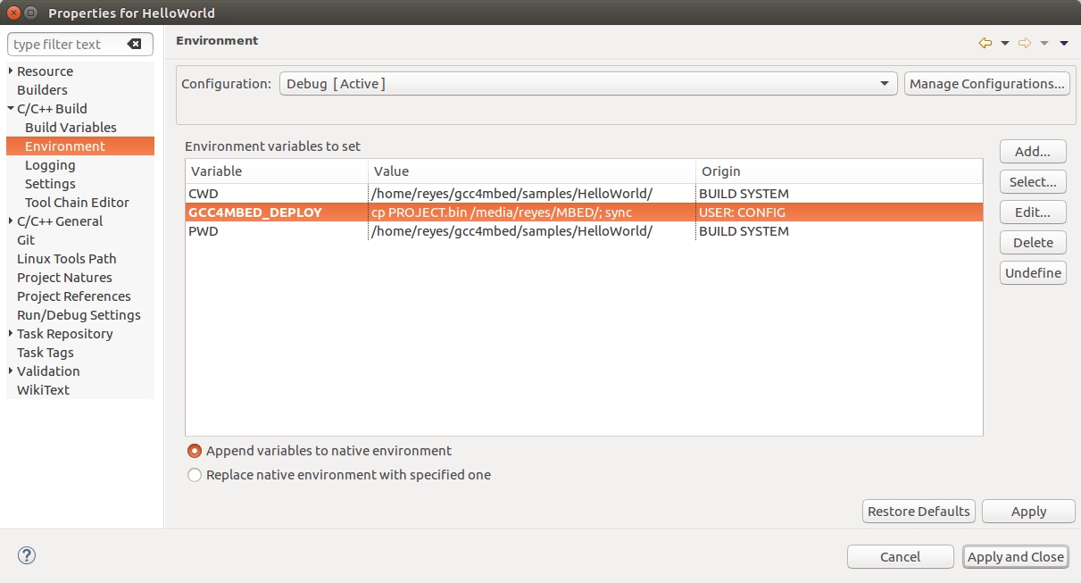1081x583 pixels.
Task: Open the Configuration dropdown
Action: [587, 84]
